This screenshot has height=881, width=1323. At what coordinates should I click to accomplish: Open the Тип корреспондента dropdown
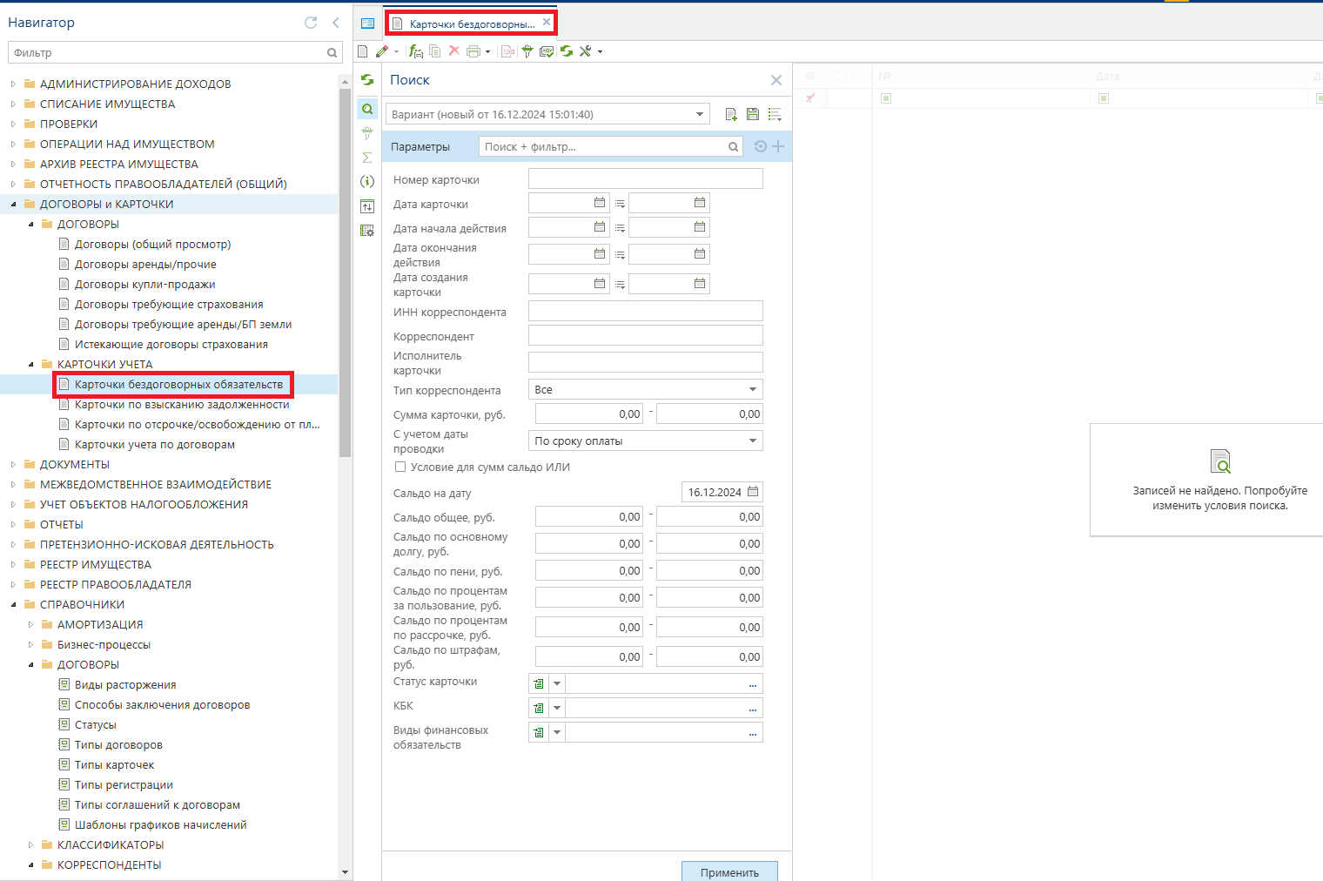(x=753, y=389)
